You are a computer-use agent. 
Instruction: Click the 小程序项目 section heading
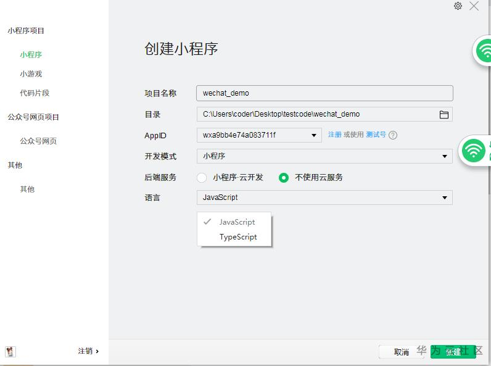point(26,31)
